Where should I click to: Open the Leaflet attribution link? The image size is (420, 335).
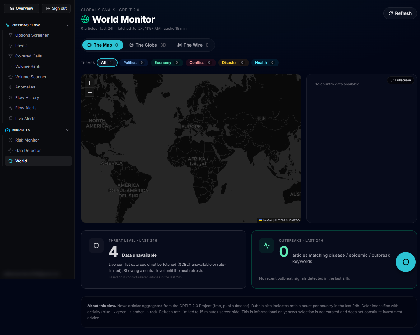point(265,220)
